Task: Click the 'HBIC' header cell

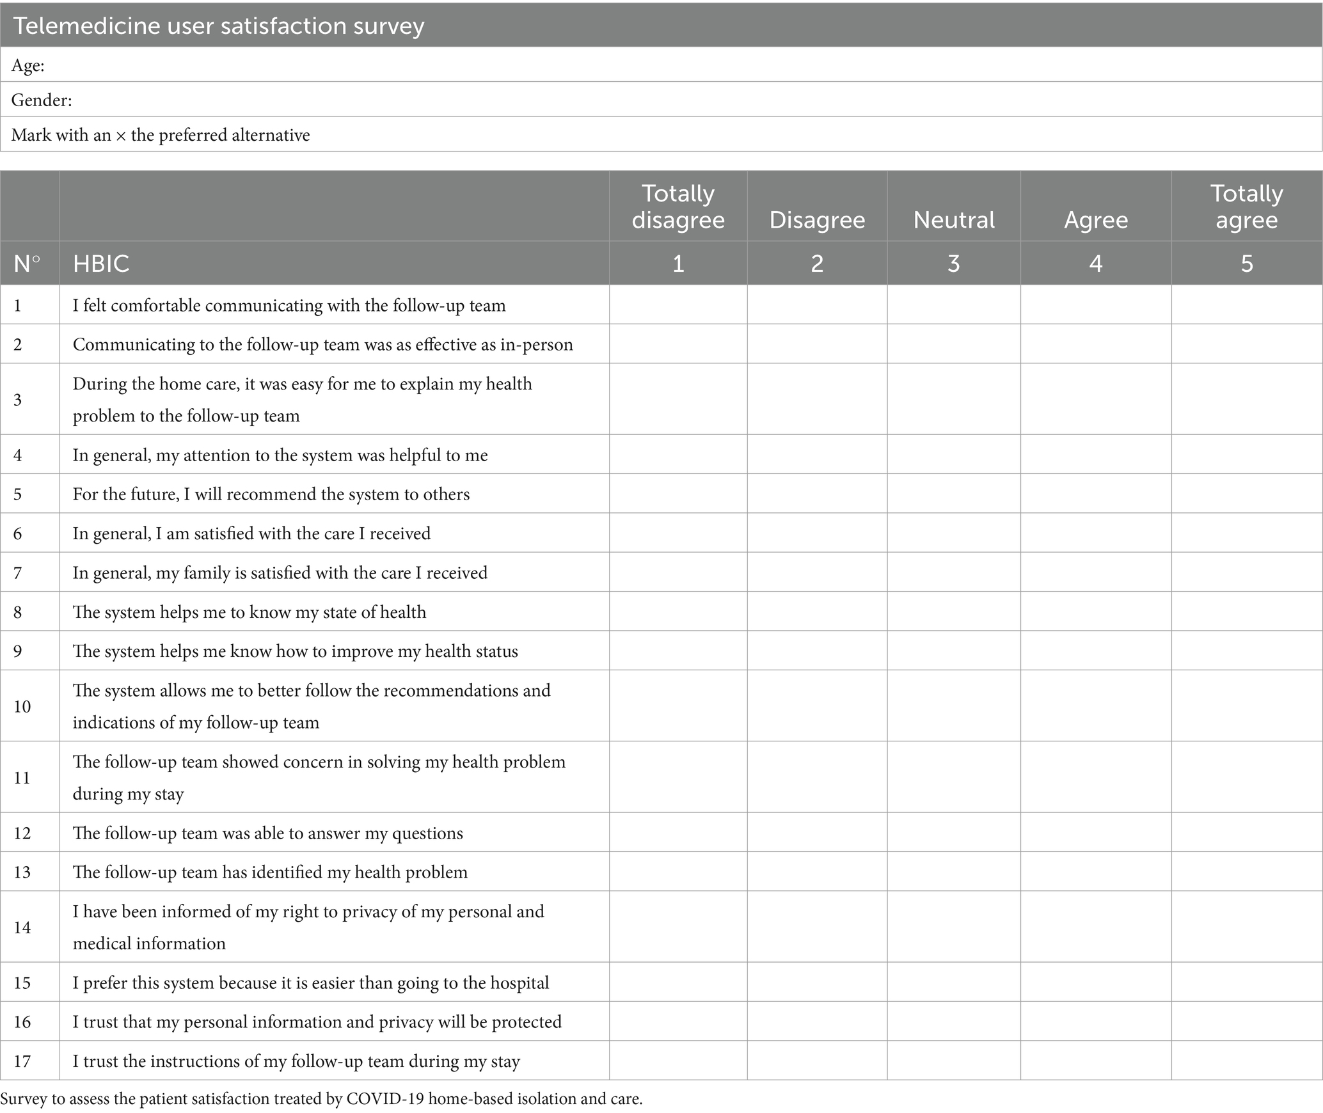Action: coord(335,263)
